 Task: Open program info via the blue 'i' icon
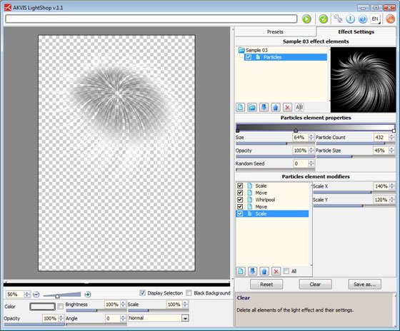pyautogui.click(x=350, y=19)
